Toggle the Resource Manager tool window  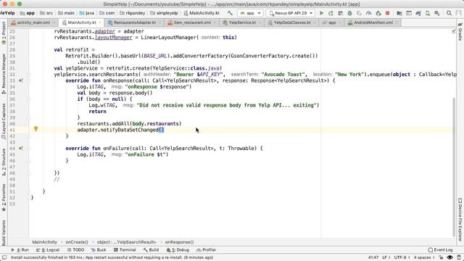[x=4, y=74]
